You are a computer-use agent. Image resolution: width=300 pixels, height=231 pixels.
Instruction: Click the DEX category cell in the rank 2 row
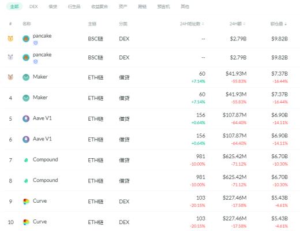coord(124,58)
